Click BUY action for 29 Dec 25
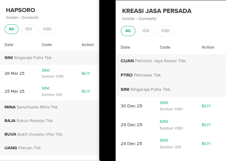226x161 pixels. 206,125
